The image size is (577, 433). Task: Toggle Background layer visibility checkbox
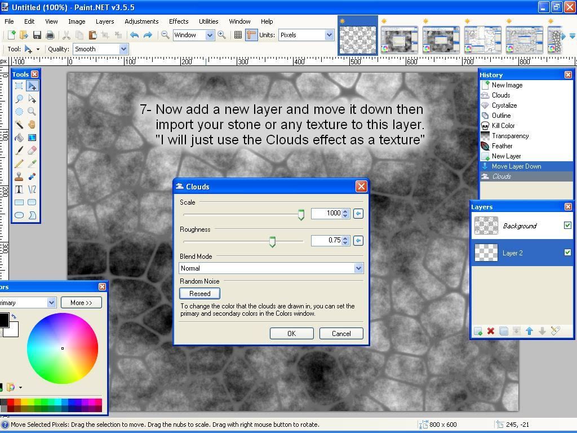(567, 225)
